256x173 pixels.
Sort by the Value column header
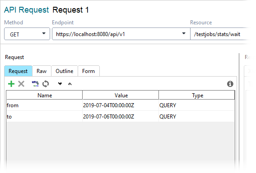tap(121, 96)
